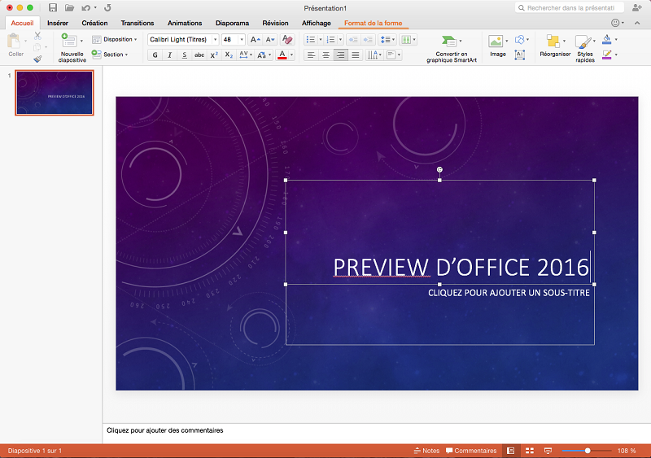Open a file with the folder icon
The image size is (651, 458).
pos(69,7)
